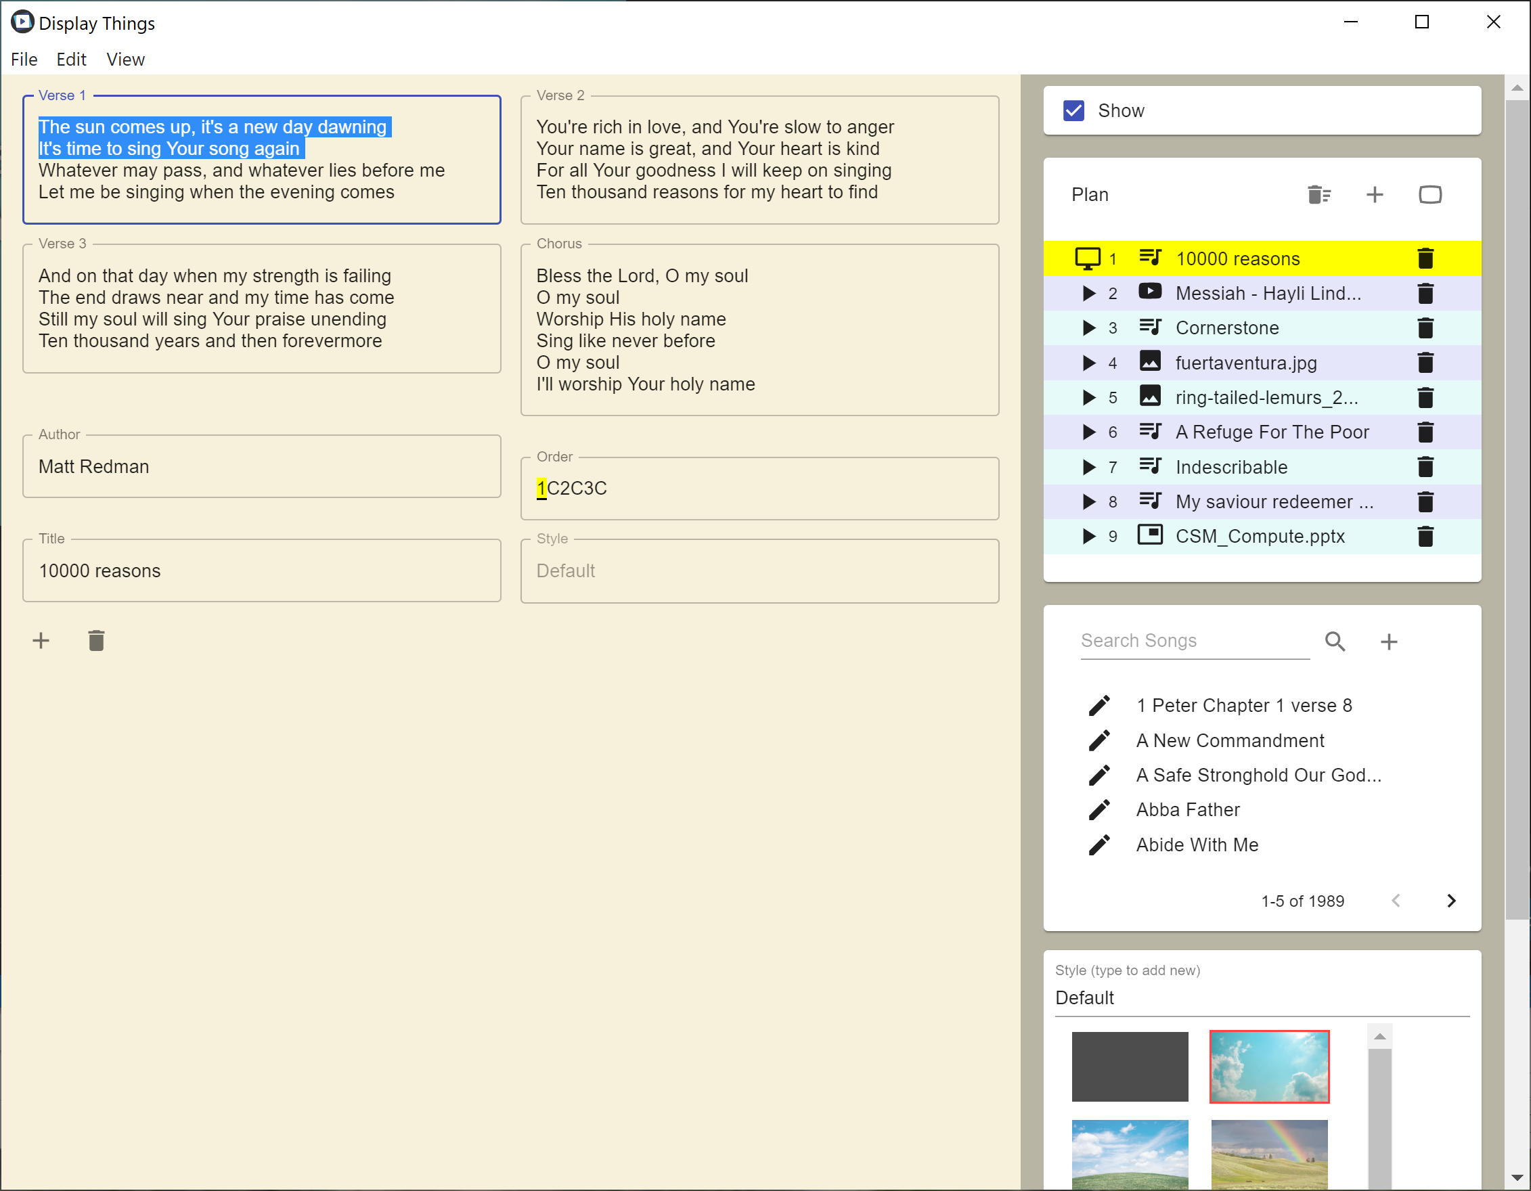Click the search songs magnifier icon
The image size is (1531, 1191).
[x=1335, y=641]
